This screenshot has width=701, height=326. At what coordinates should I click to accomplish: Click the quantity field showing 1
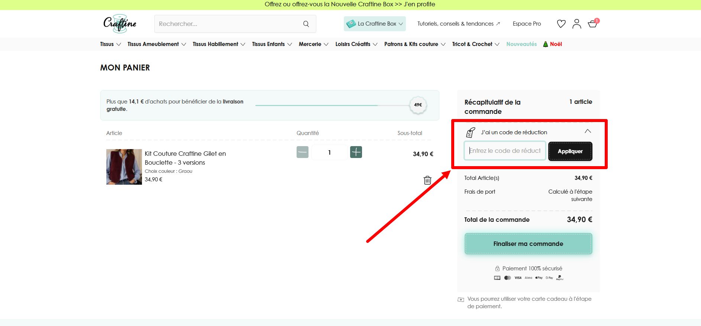[329, 152]
